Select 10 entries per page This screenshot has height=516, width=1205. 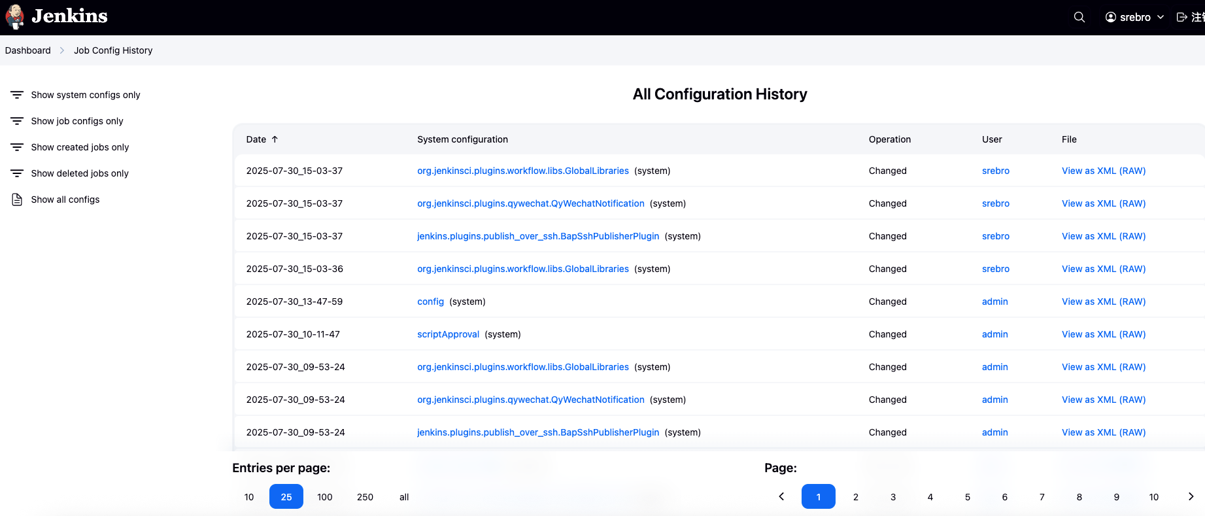click(249, 497)
